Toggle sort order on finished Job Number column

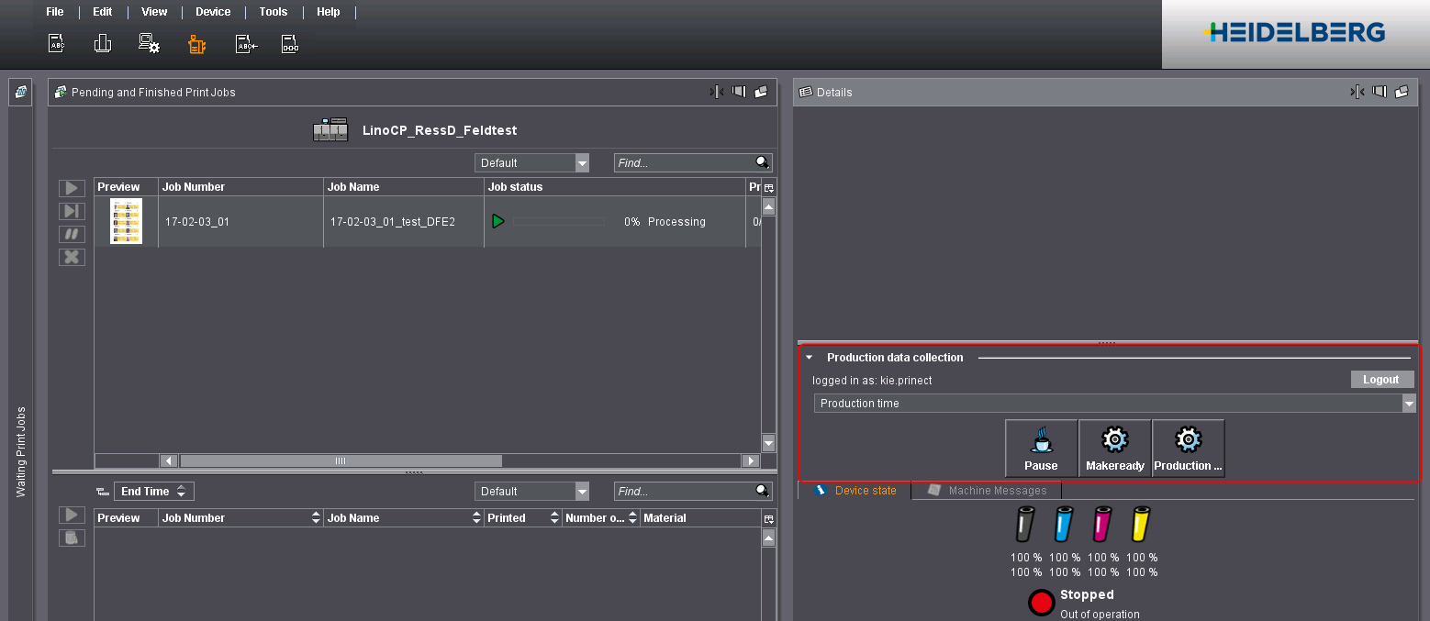coord(317,518)
